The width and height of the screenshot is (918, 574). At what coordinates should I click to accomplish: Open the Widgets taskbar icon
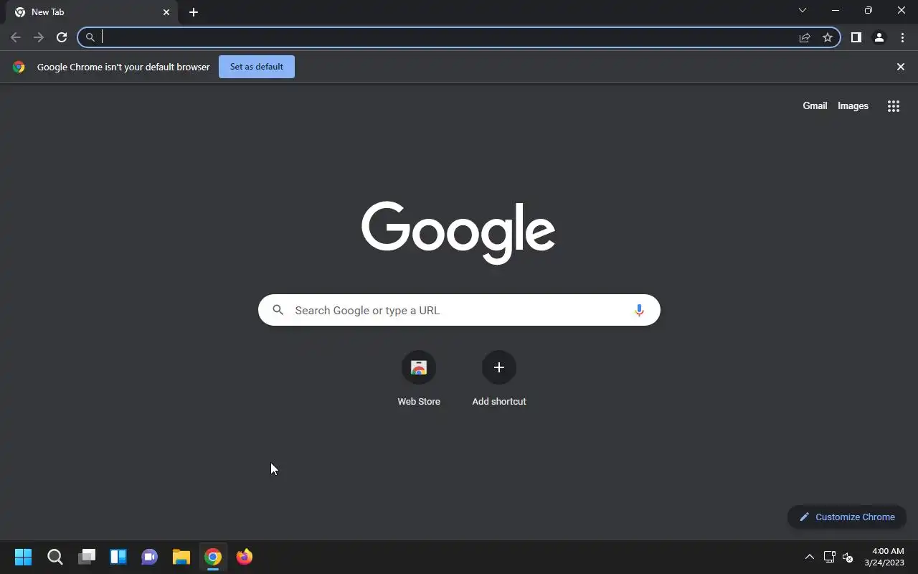click(118, 557)
